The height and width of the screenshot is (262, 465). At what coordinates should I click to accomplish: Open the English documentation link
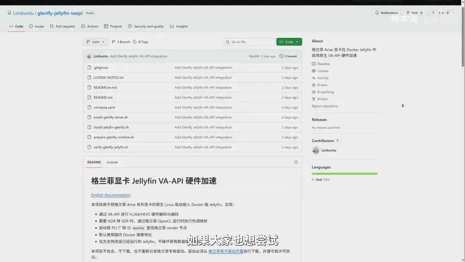point(111,195)
